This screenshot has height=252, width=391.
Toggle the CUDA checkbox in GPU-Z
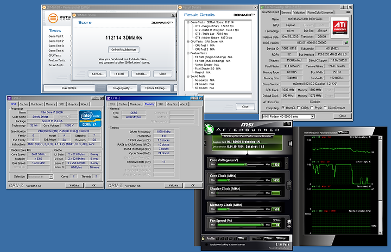(298, 108)
